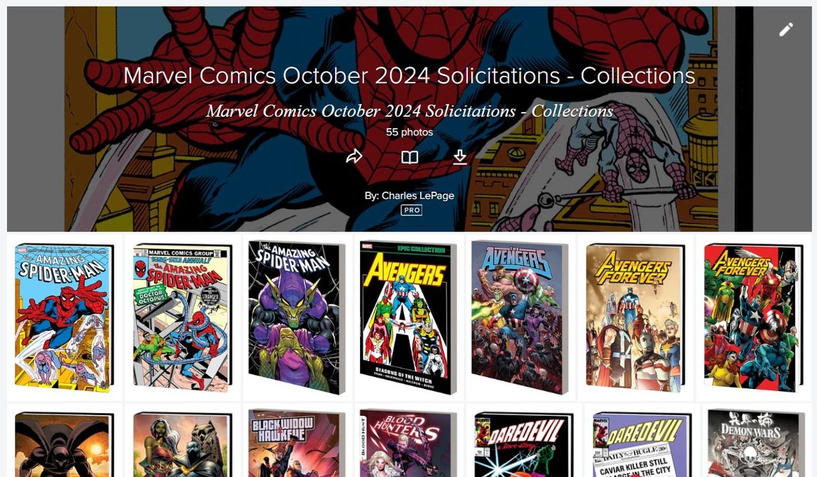Click the album title heading
Image resolution: width=817 pixels, height=477 pixels.
409,76
